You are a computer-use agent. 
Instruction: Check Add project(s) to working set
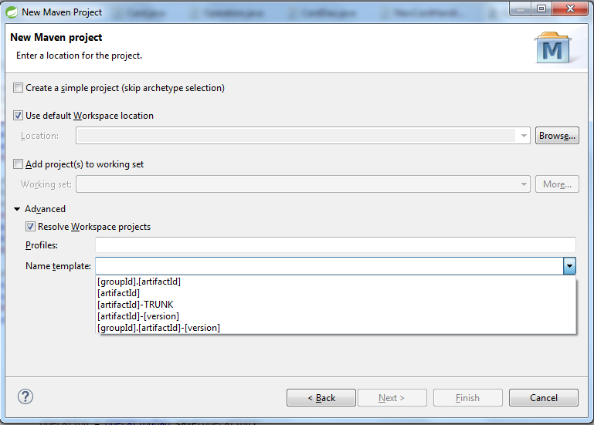click(x=18, y=164)
